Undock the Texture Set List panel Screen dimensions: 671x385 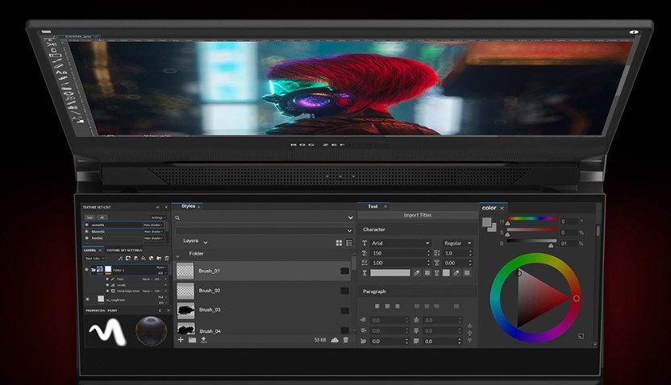point(158,207)
